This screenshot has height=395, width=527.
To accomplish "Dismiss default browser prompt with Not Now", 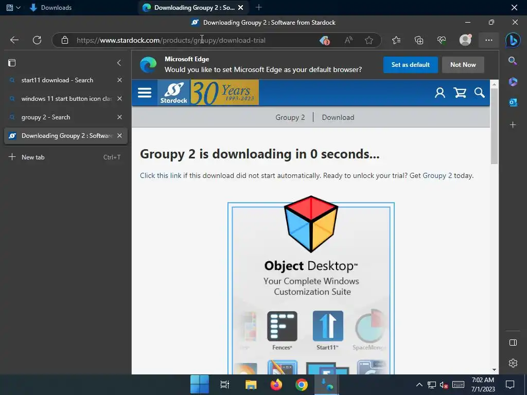I will coord(463,65).
